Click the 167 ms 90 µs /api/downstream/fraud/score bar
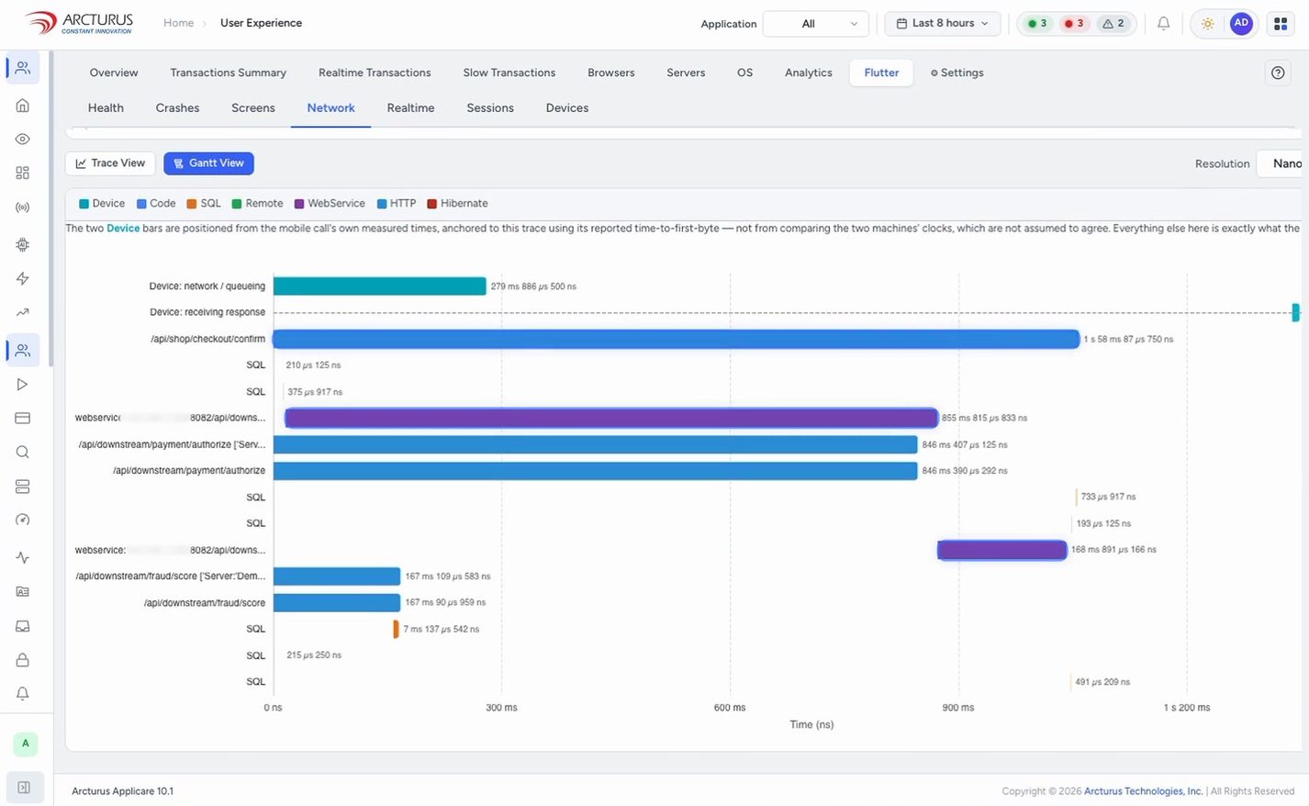Image resolution: width=1309 pixels, height=806 pixels. (337, 603)
